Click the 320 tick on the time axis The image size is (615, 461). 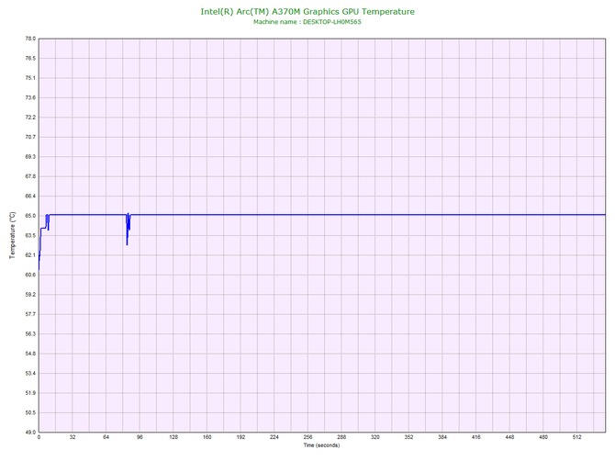pos(375,437)
